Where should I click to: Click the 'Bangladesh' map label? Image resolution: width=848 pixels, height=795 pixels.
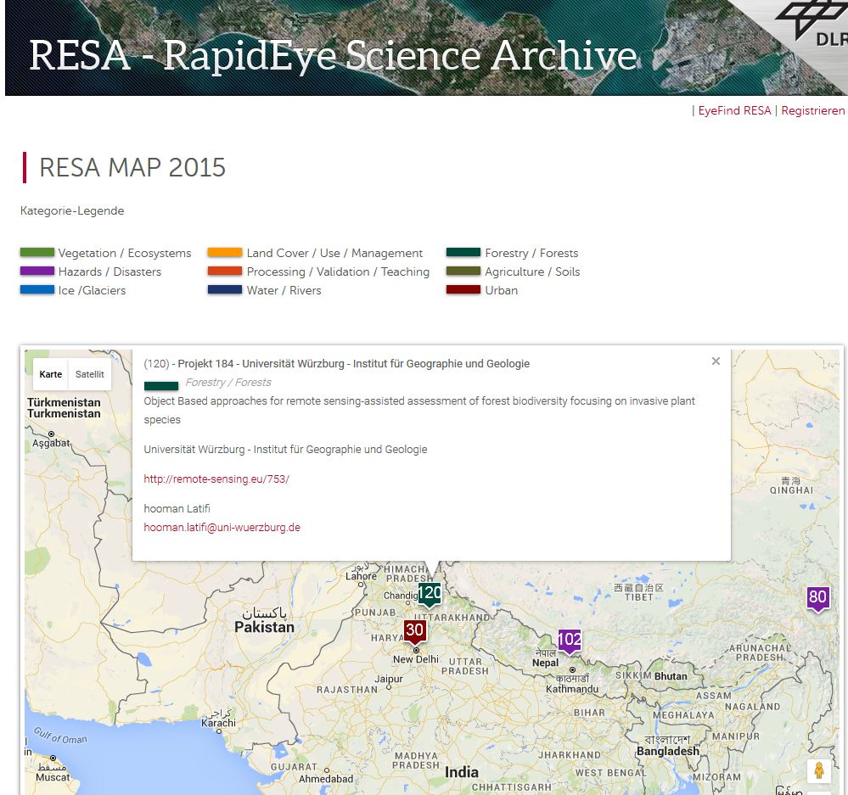click(x=668, y=751)
